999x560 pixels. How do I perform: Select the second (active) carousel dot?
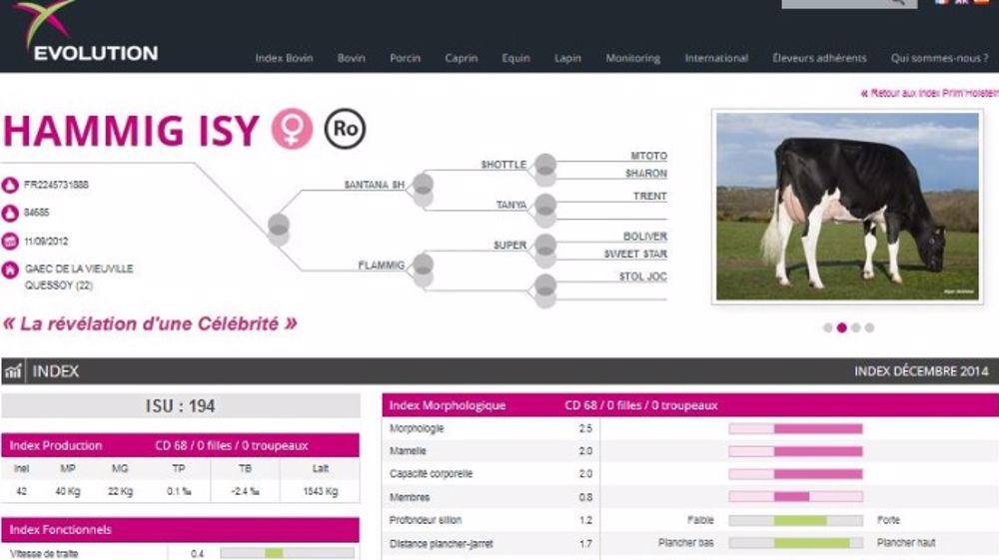click(x=841, y=327)
